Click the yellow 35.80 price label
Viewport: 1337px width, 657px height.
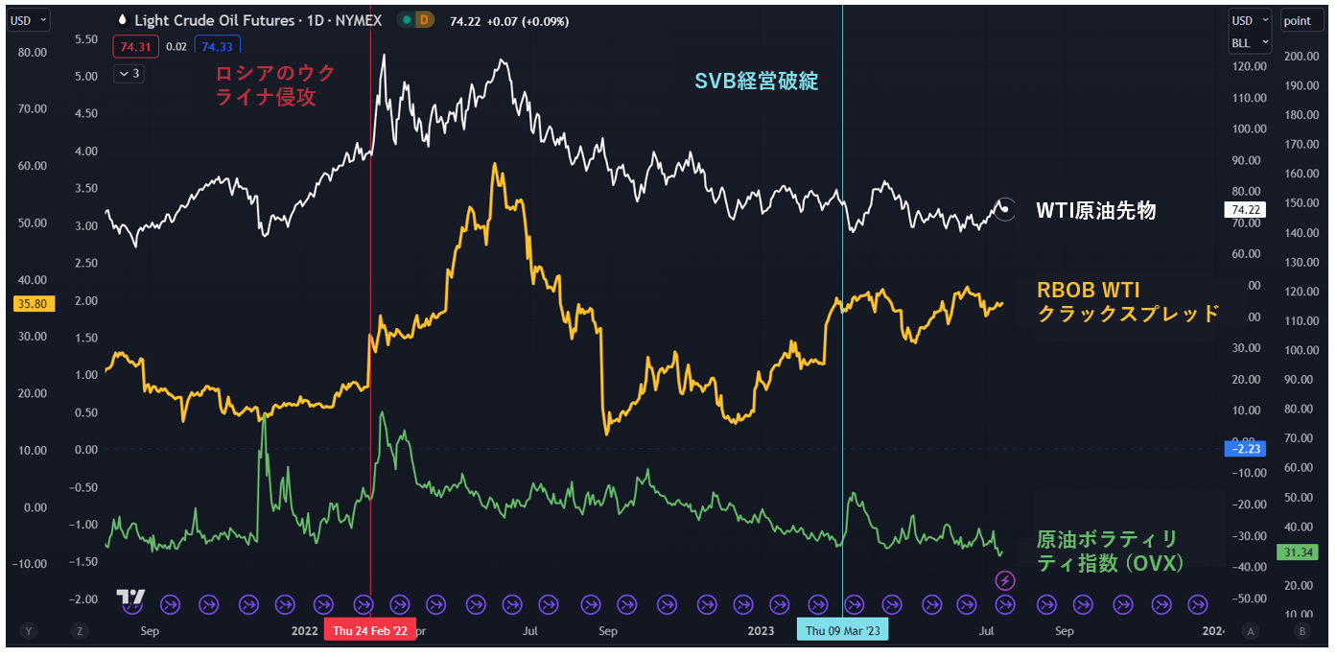point(34,303)
